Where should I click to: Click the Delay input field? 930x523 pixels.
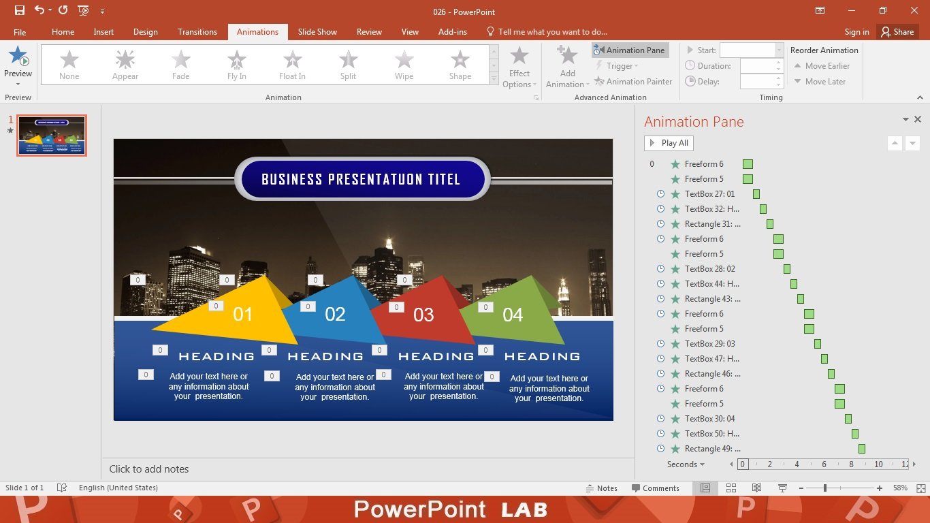click(x=758, y=81)
